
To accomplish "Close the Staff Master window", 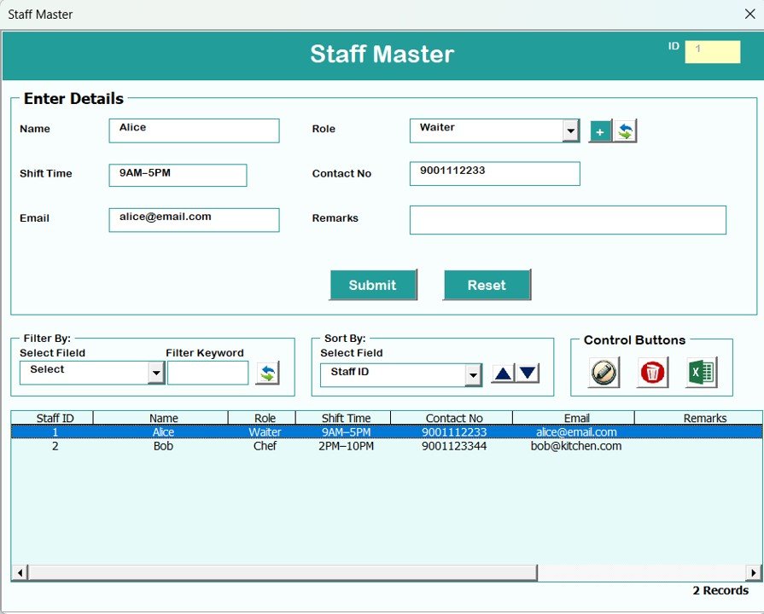I will coord(750,14).
